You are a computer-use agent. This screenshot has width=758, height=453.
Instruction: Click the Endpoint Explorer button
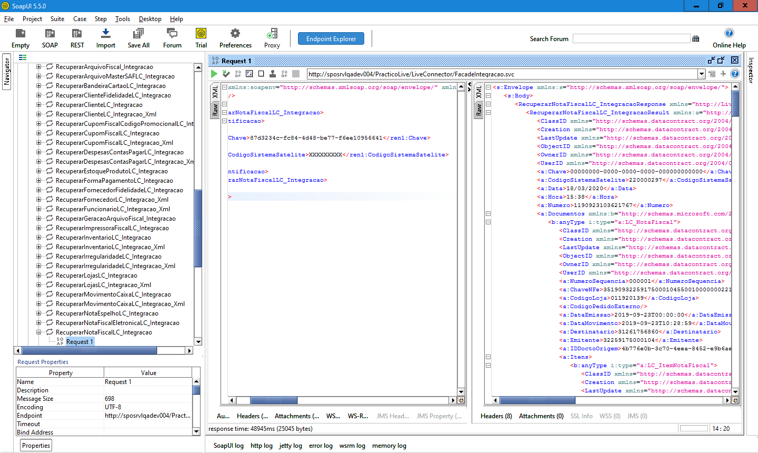pyautogui.click(x=331, y=39)
